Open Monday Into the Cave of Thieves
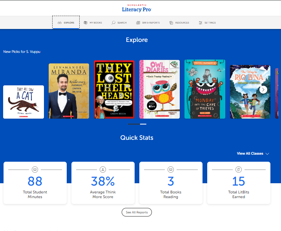 click(x=205, y=89)
